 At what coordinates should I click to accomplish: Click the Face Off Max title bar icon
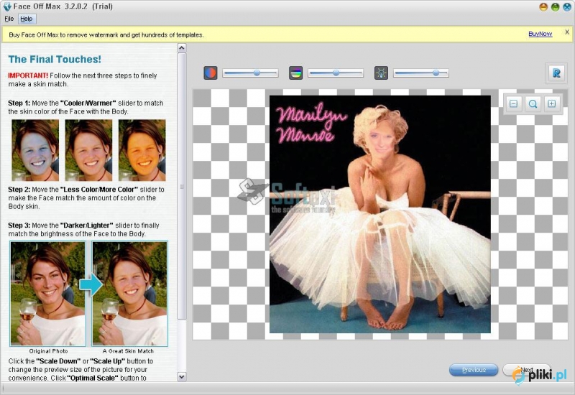(x=7, y=6)
